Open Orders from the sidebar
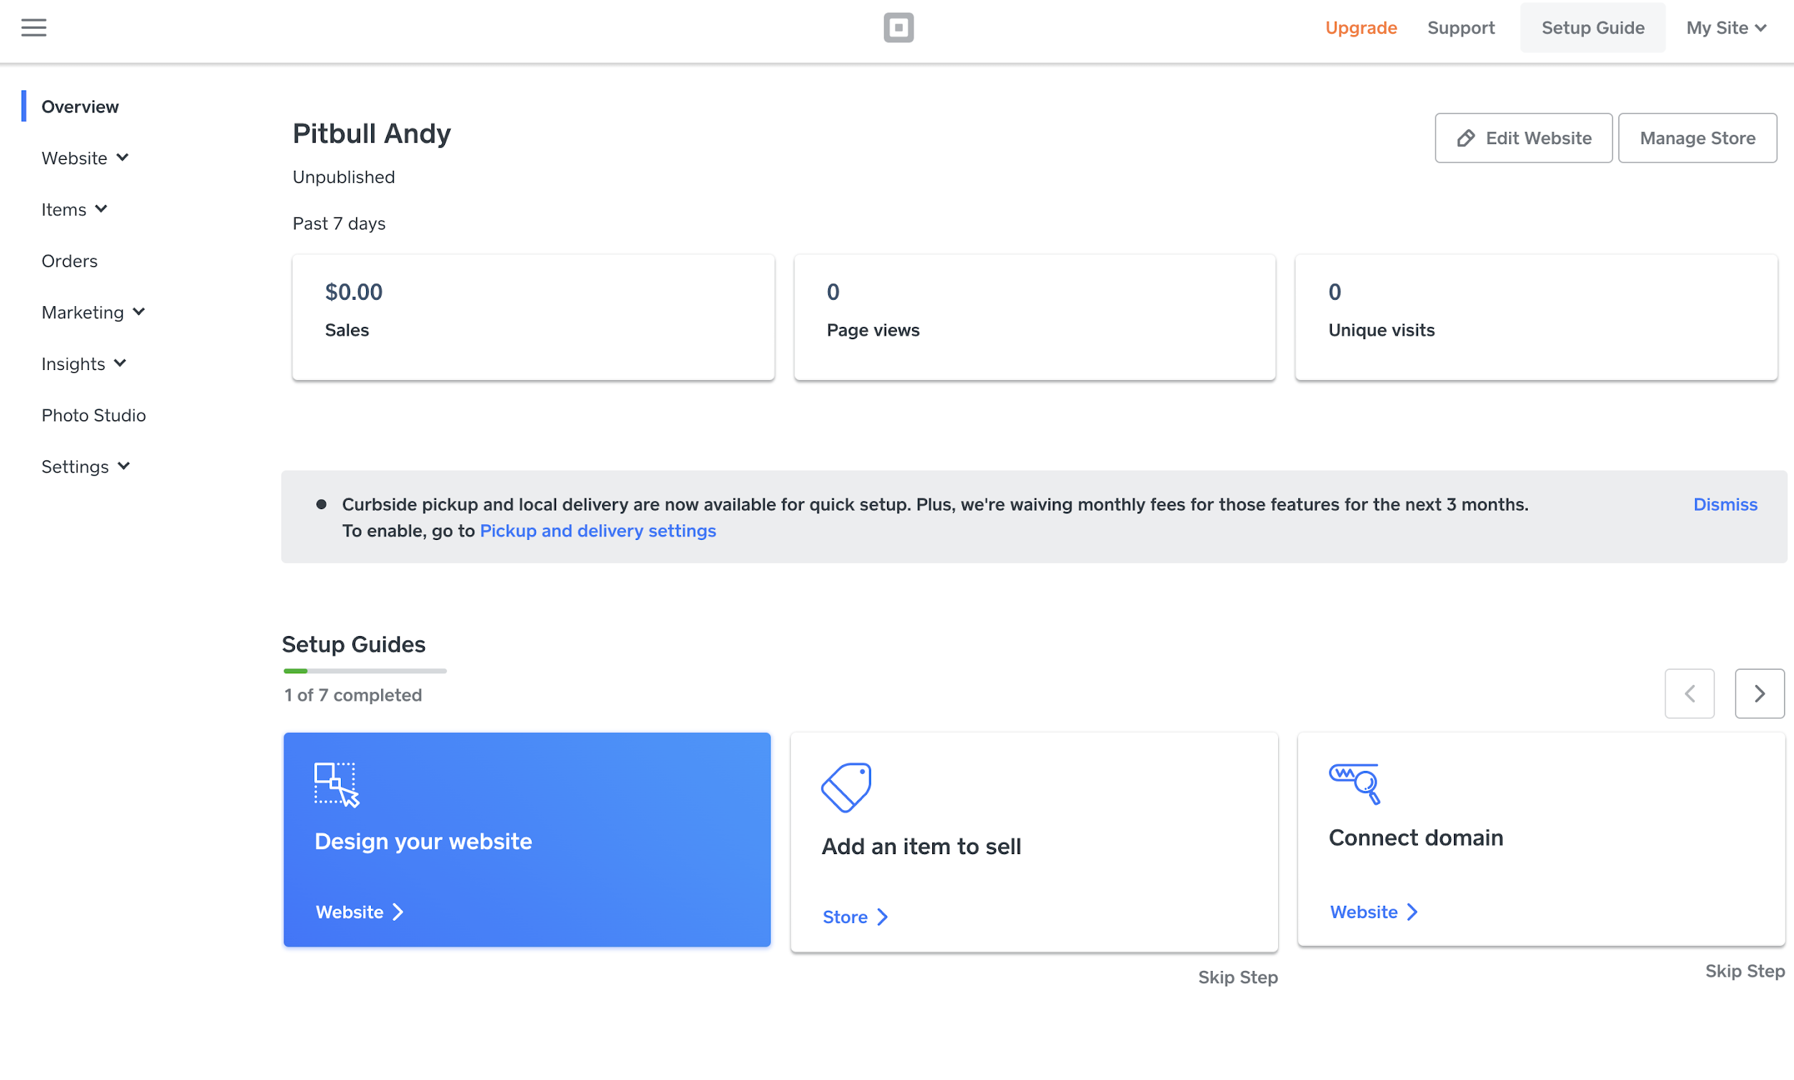Screen dimensions: 1794x1080 pyautogui.click(x=69, y=260)
